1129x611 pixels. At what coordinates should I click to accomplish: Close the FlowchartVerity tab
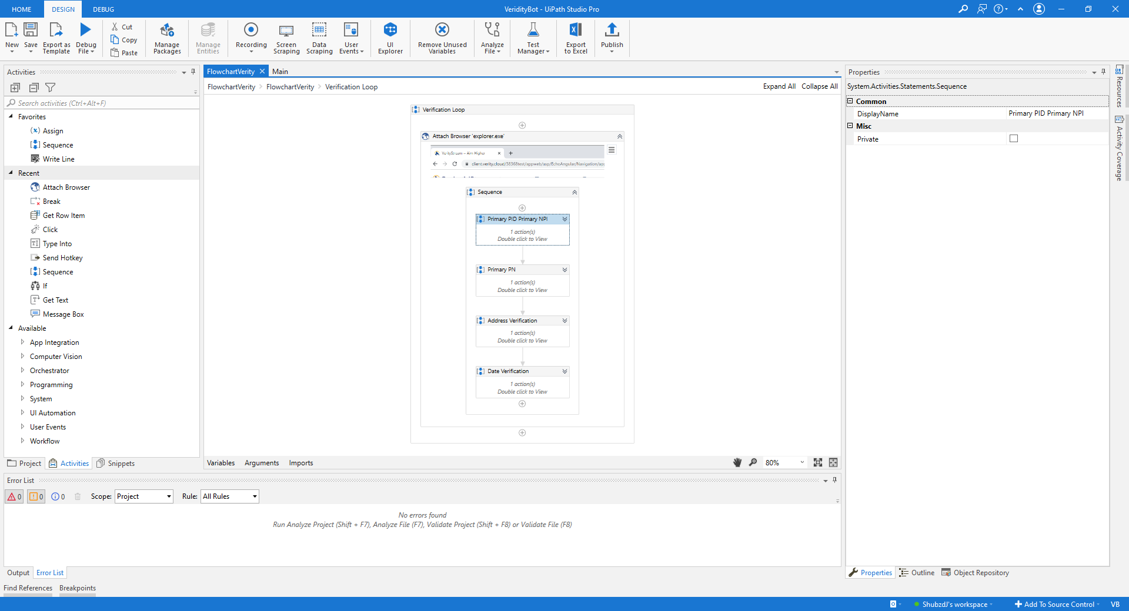coord(262,71)
